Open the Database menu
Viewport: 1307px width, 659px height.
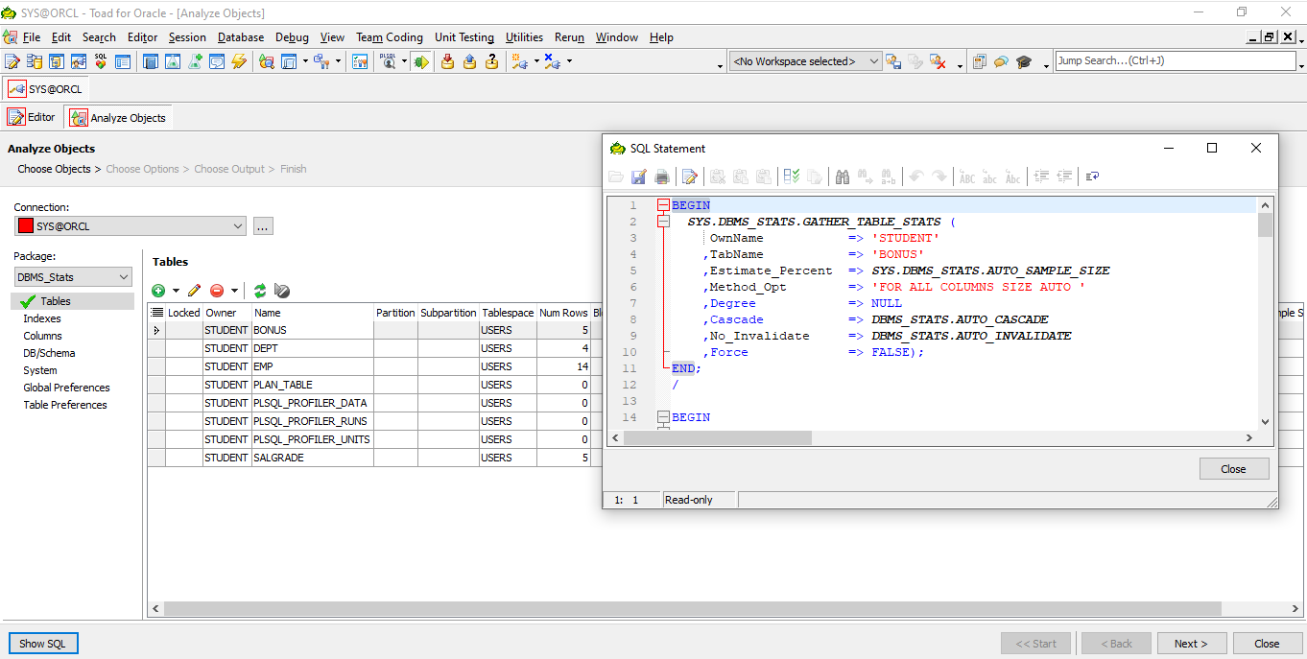(241, 37)
